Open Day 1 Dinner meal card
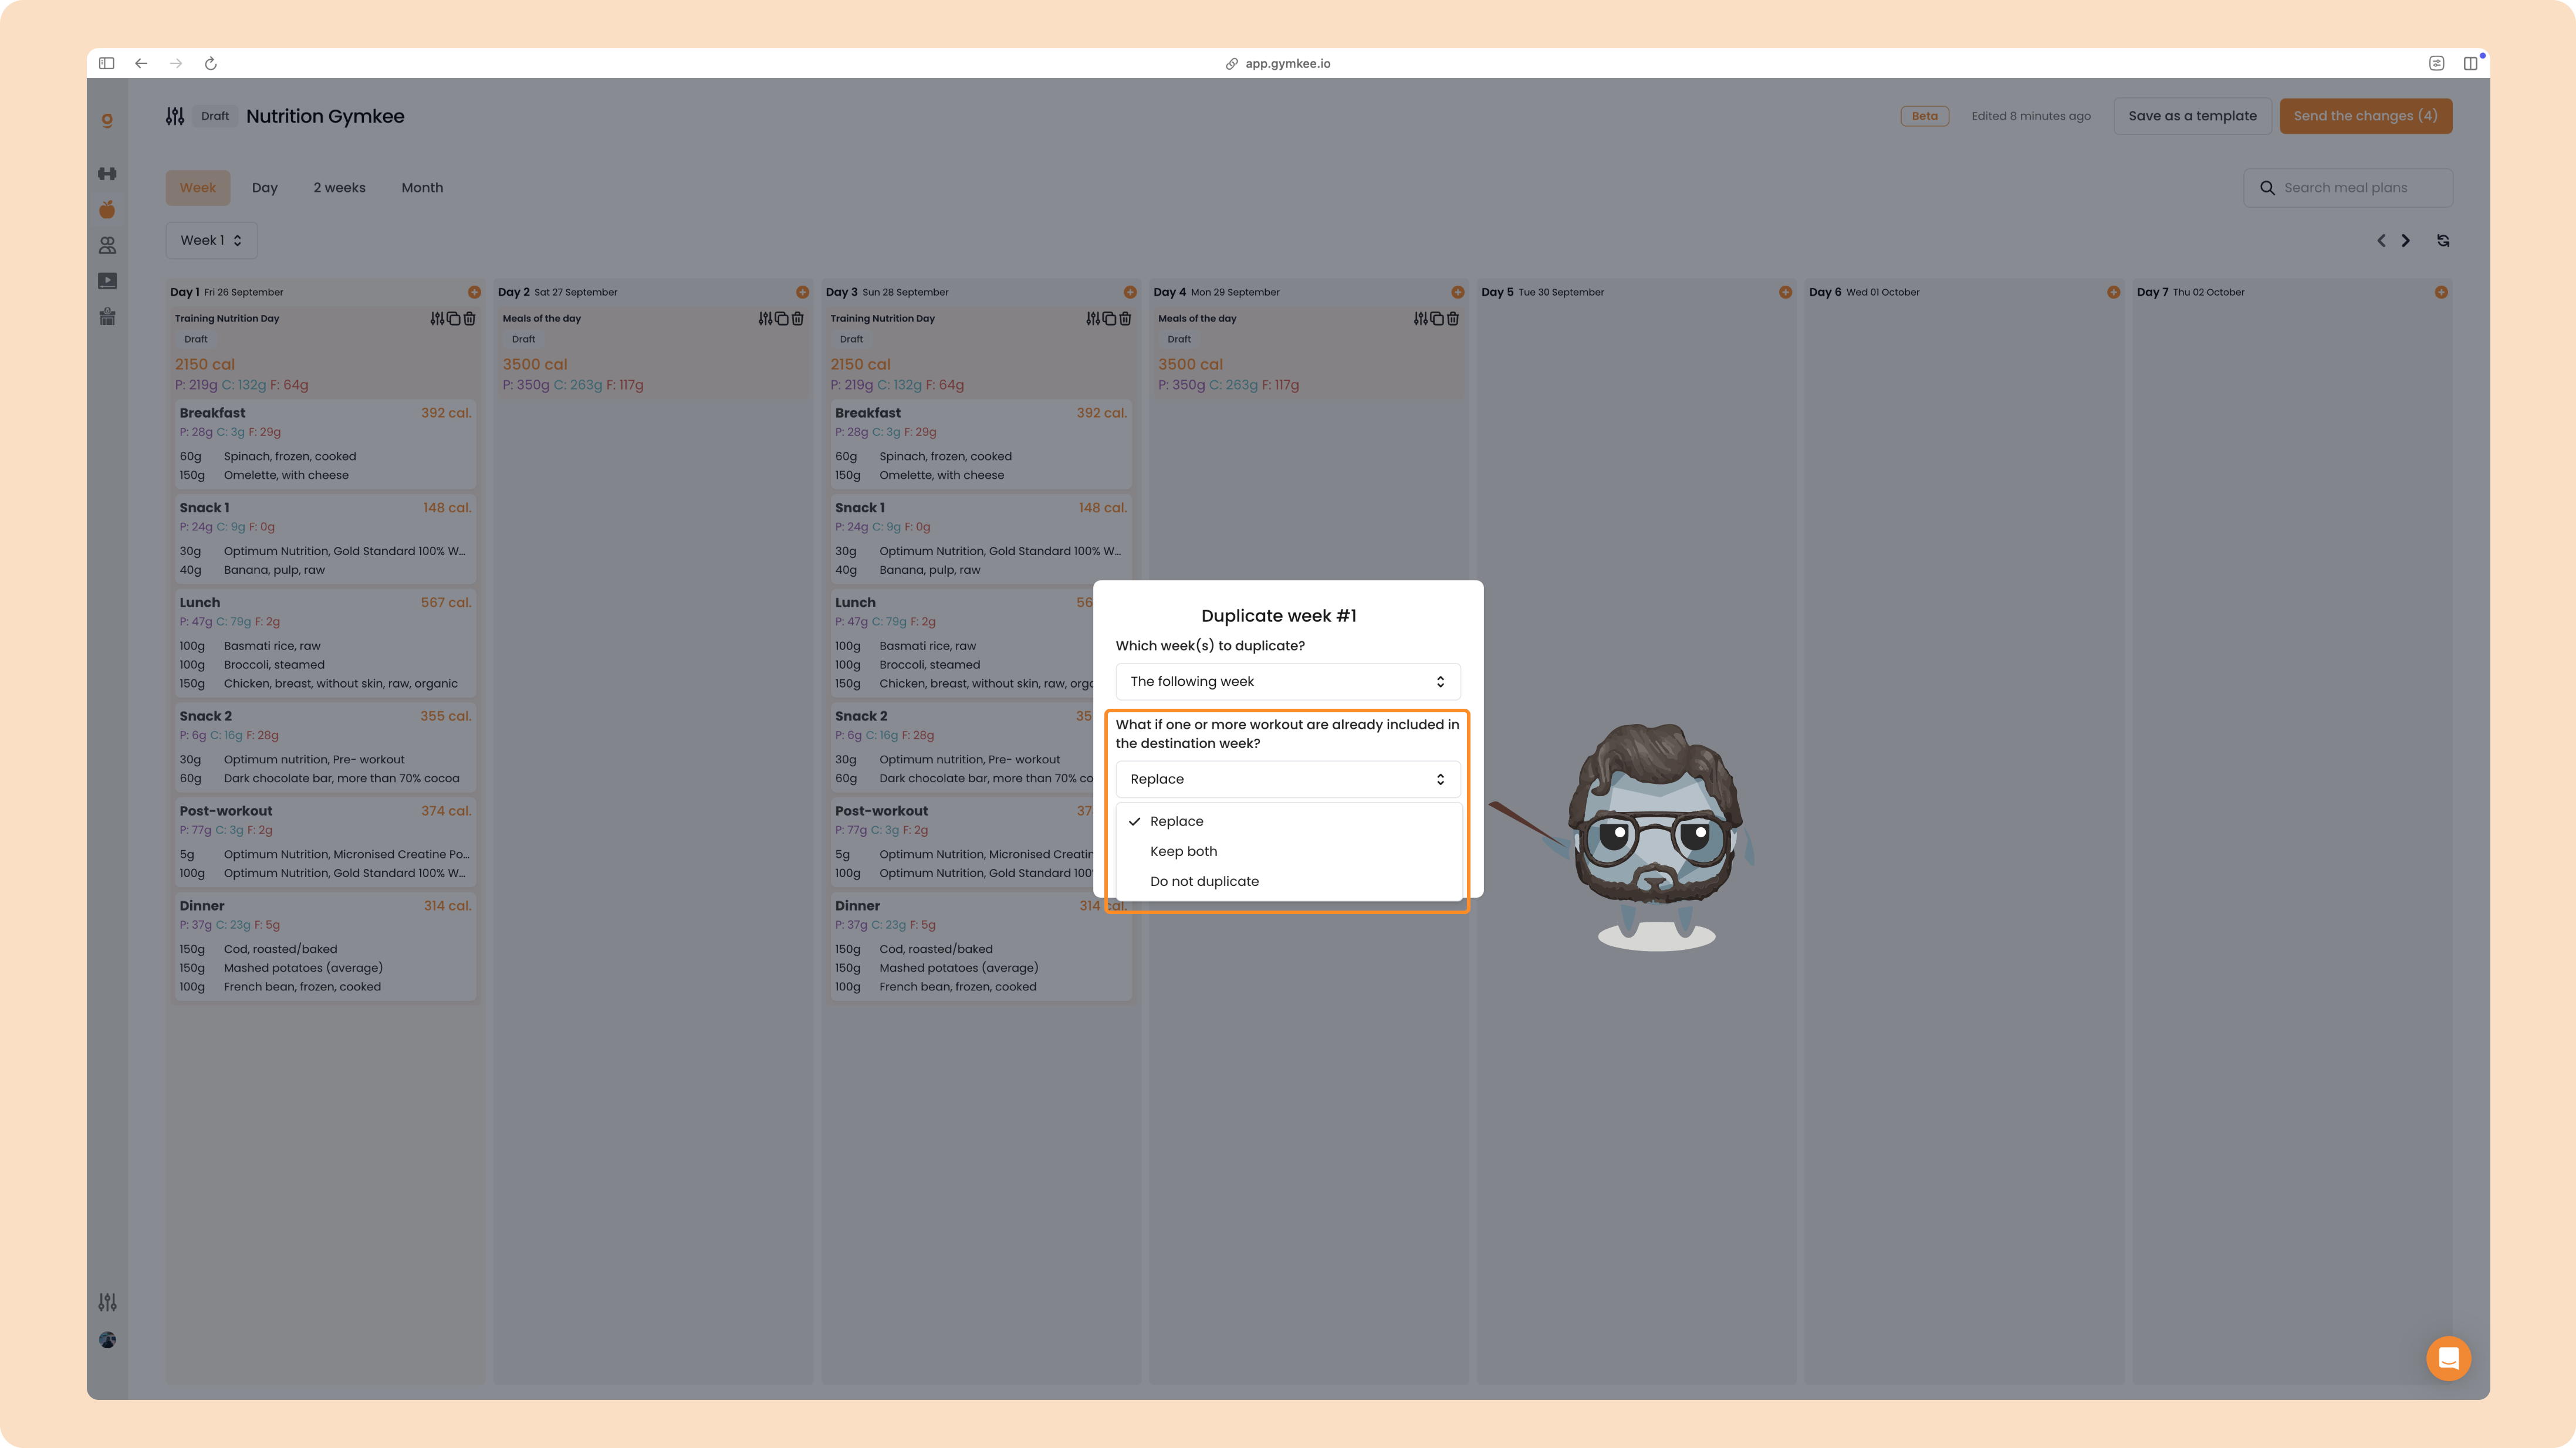This screenshot has height=1448, width=2576. click(x=325, y=946)
